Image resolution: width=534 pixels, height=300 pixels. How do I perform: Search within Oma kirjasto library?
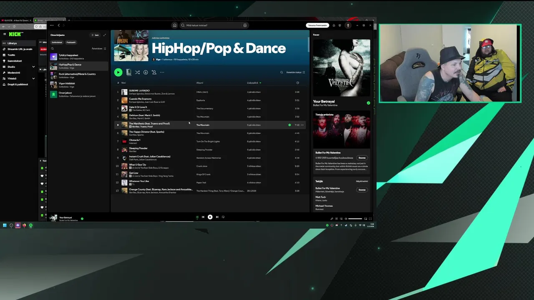click(x=52, y=48)
